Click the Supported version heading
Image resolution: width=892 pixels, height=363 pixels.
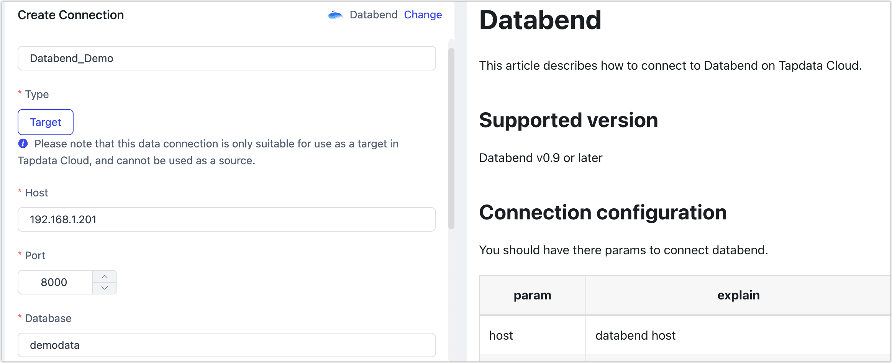[x=568, y=120]
